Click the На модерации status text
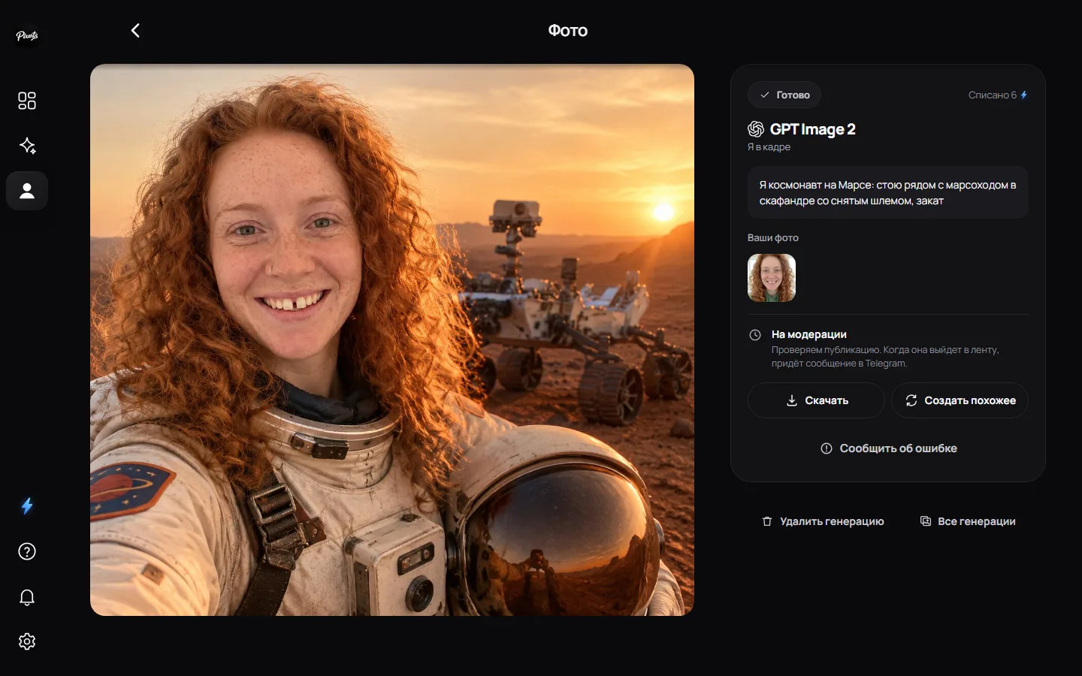The width and height of the screenshot is (1082, 676). click(809, 334)
